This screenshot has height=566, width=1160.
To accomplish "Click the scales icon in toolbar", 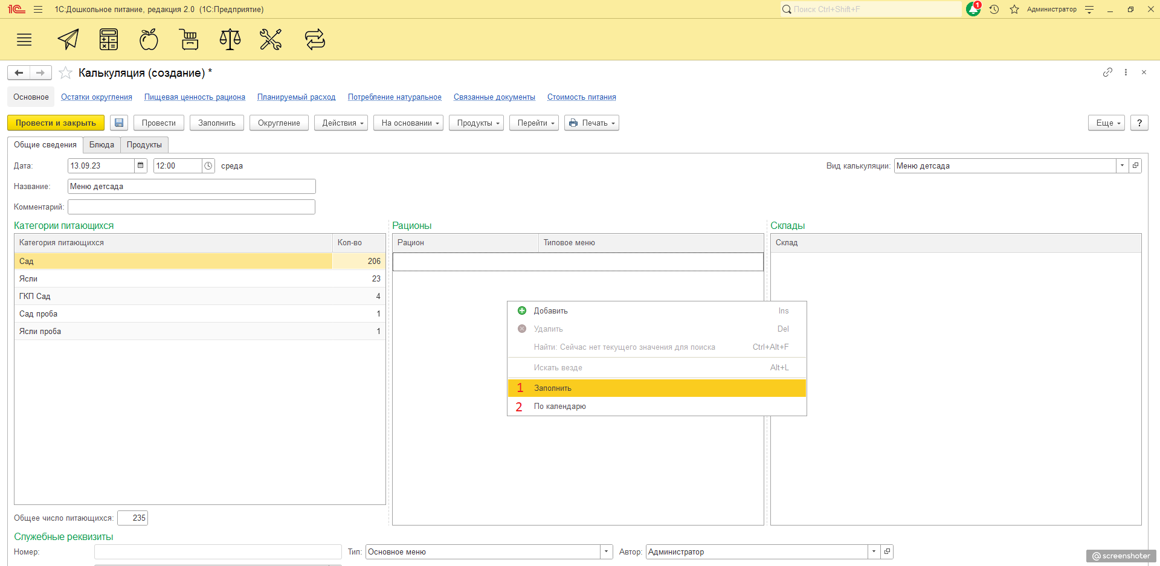I will coord(230,40).
